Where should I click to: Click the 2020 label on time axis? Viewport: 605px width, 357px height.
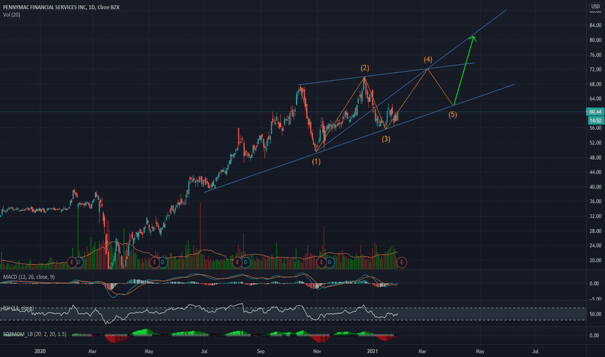40,351
